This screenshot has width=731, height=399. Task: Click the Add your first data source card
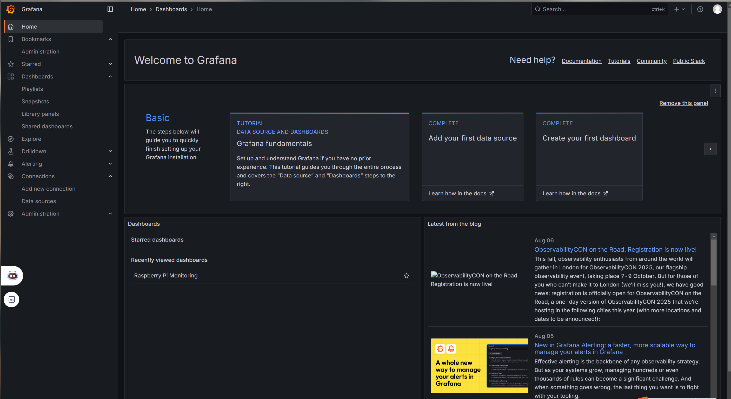(x=473, y=157)
